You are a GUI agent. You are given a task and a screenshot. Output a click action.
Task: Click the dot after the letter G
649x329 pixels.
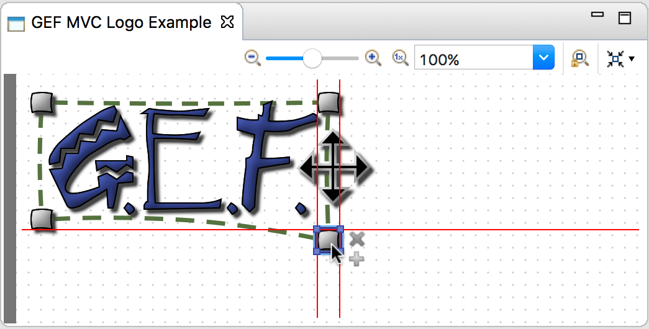pyautogui.click(x=129, y=207)
